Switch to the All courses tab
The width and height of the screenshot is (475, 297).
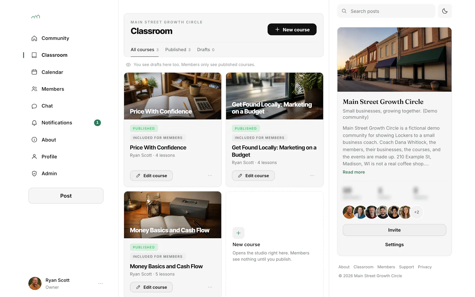tap(145, 50)
